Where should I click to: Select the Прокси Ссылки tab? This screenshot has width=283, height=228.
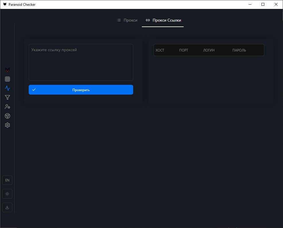click(163, 20)
